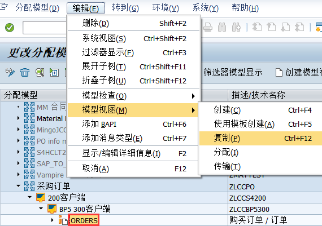Image resolution: width=322 pixels, height=226 pixels.
Task: Click into the command input field
Action: (x=45, y=28)
